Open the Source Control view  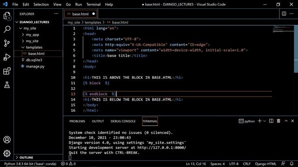7,43
